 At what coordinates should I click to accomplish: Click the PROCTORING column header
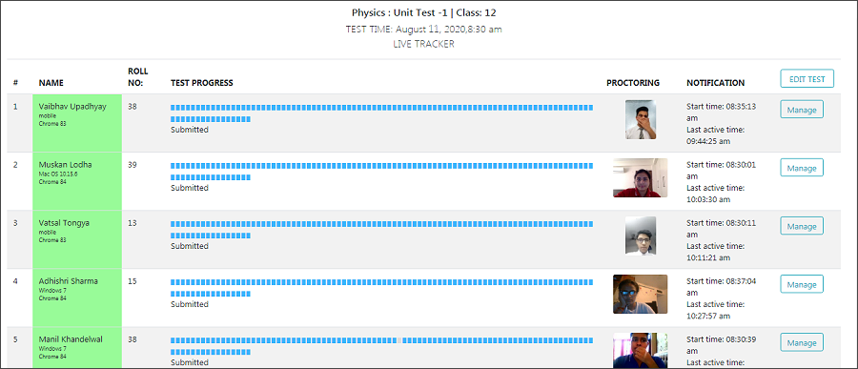(633, 83)
